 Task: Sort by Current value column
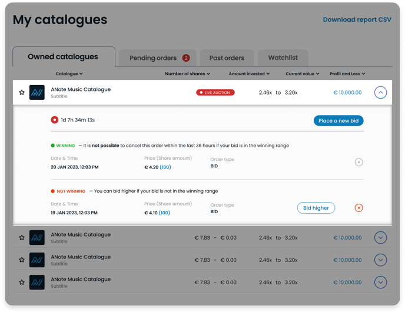click(x=303, y=74)
